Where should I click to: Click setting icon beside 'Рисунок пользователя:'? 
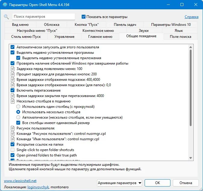(13, 128)
